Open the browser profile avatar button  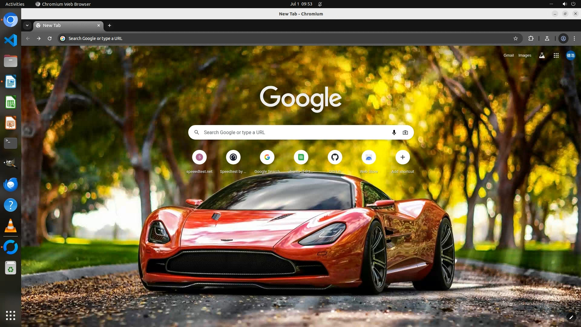[563, 38]
